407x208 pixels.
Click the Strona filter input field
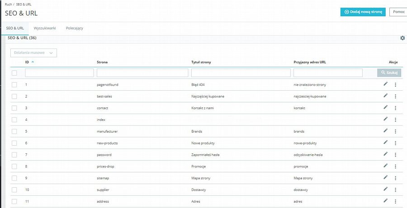tap(142, 73)
